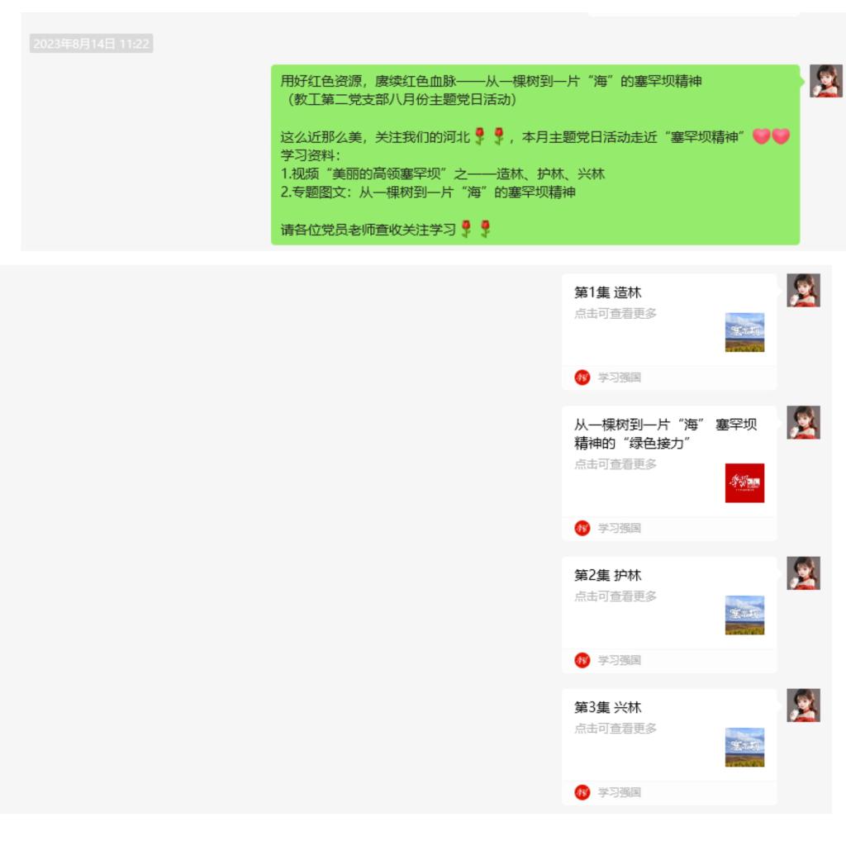Image resolution: width=846 pixels, height=846 pixels.
Task: Open the 第3集 兴林 video thumbnail
Action: (744, 747)
